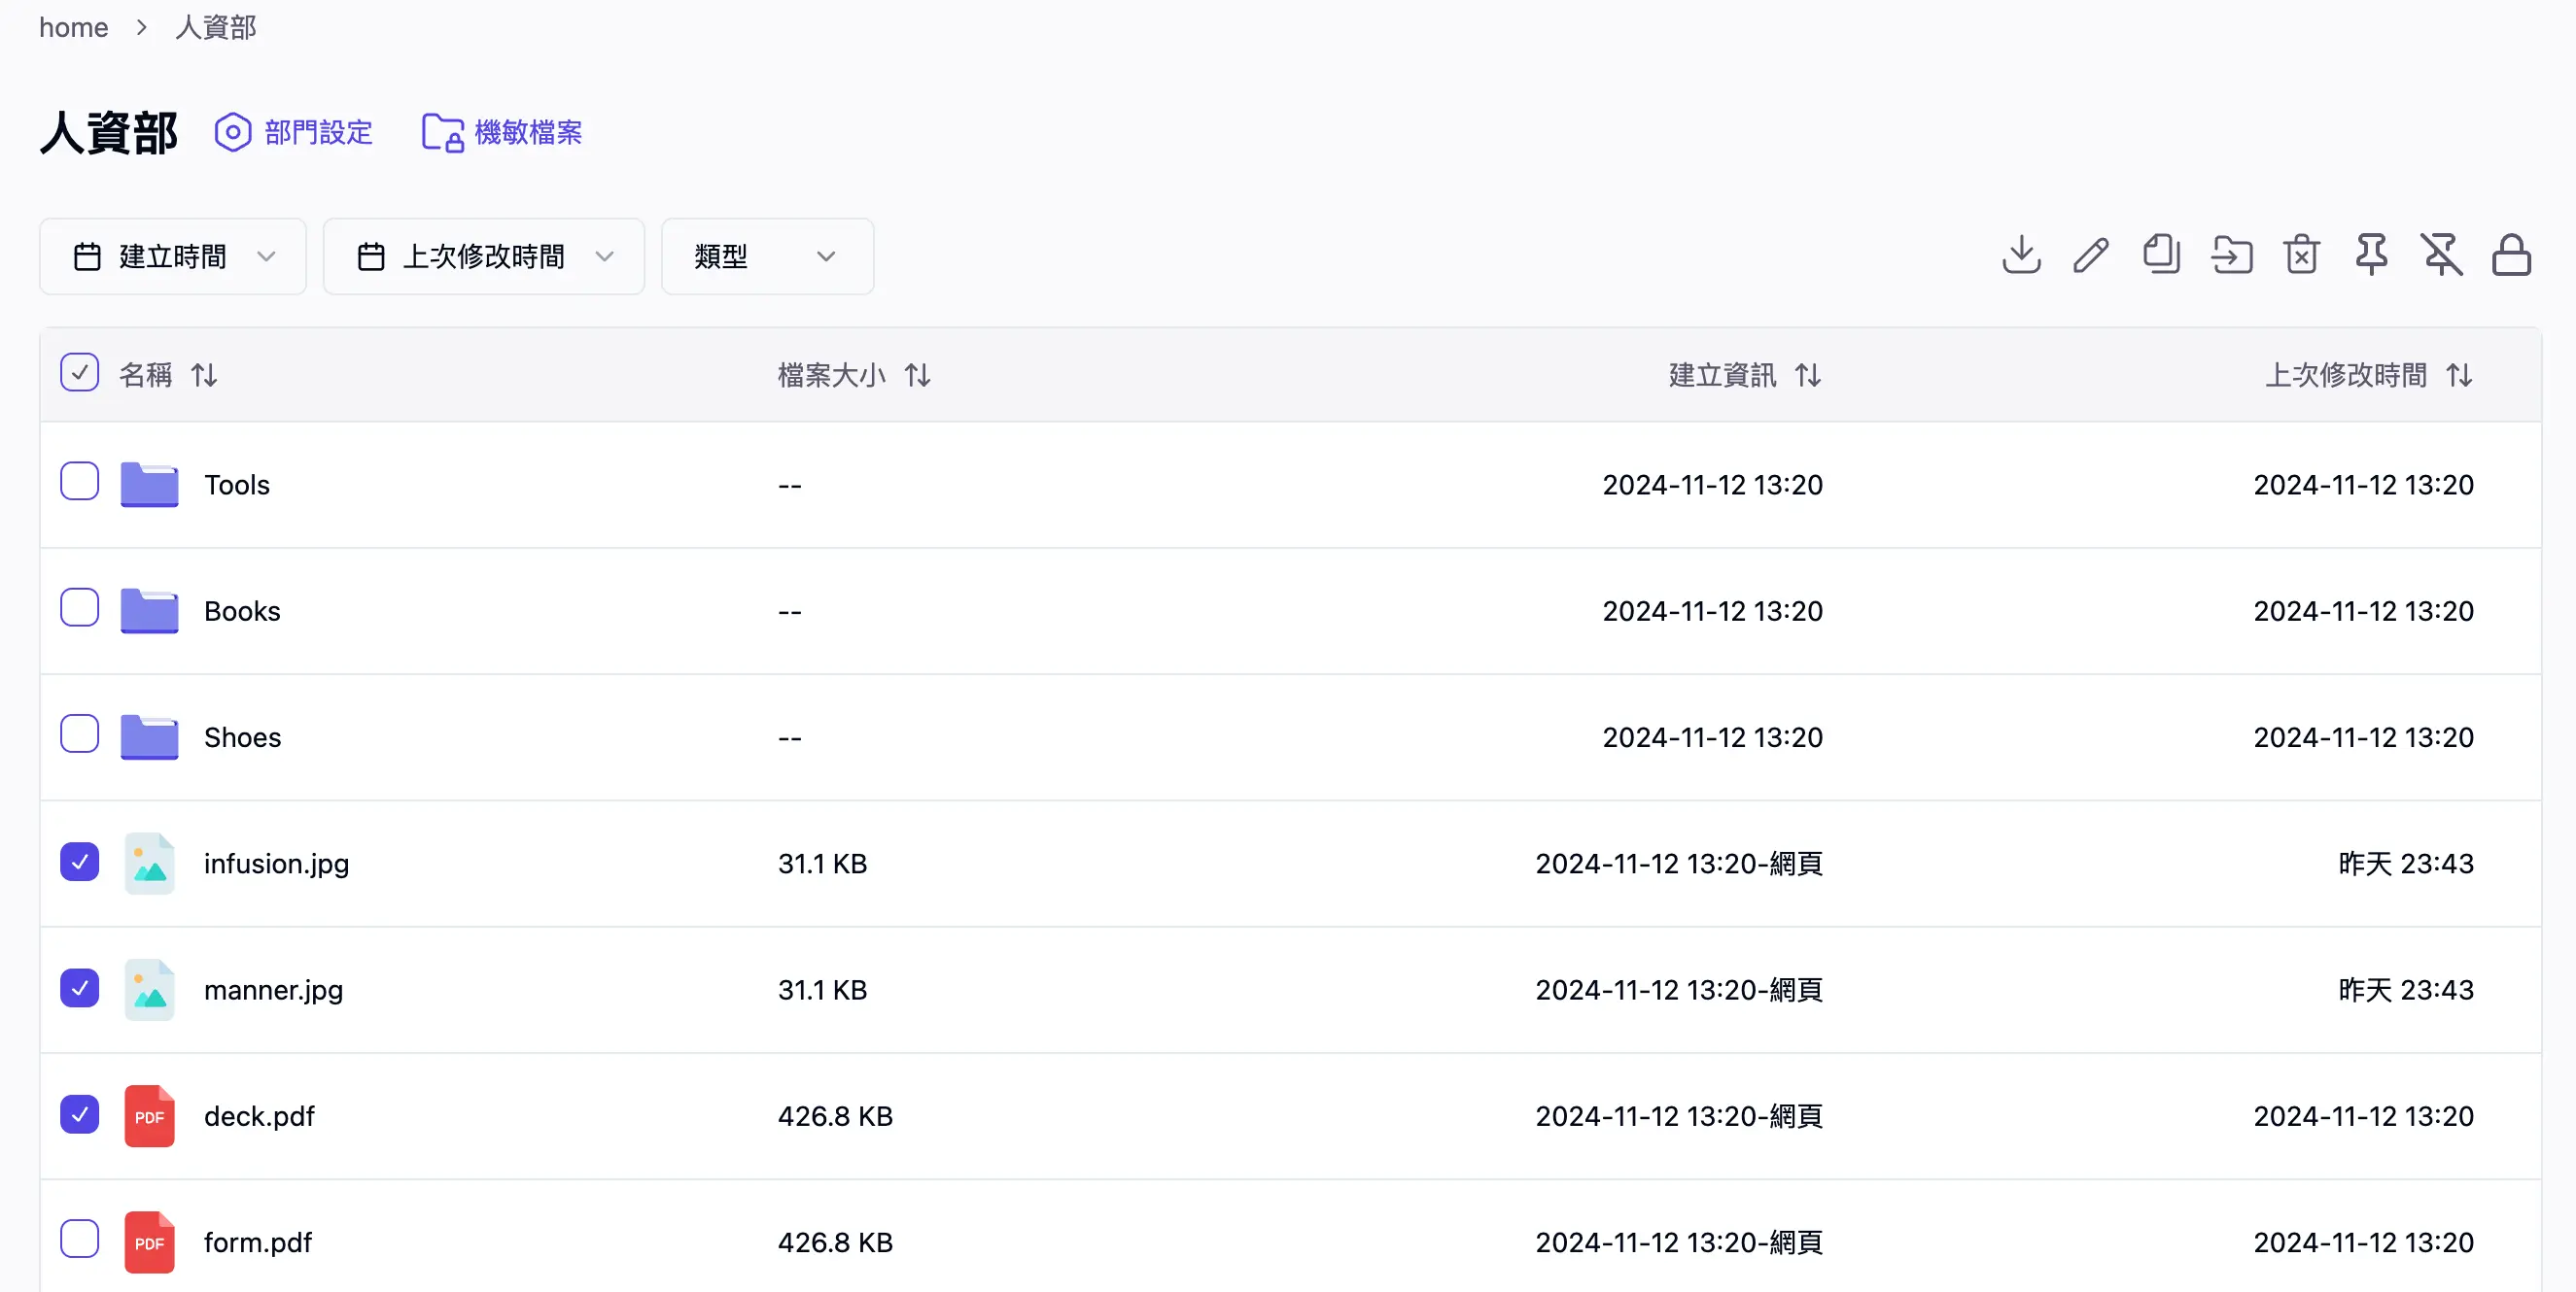Select 人資部 in the breadcrumb
2576x1292 pixels.
tap(215, 27)
